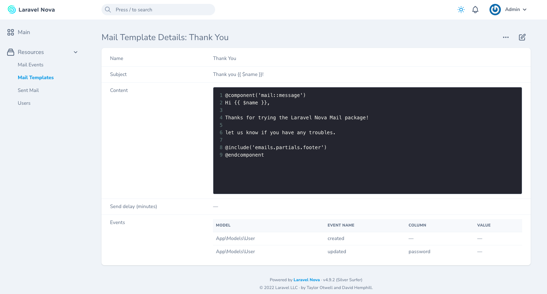Select the Name value Thank You
547x294 pixels.
225,58
